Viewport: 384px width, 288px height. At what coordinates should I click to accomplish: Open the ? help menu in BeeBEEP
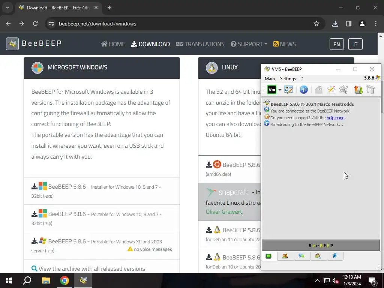point(302,79)
